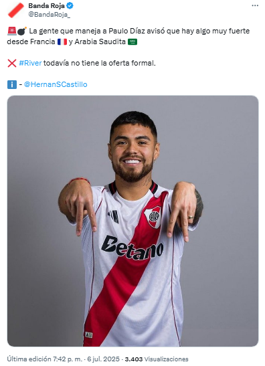Click the blue verified badge
This screenshot has width=265, height=366.
coord(70,5)
